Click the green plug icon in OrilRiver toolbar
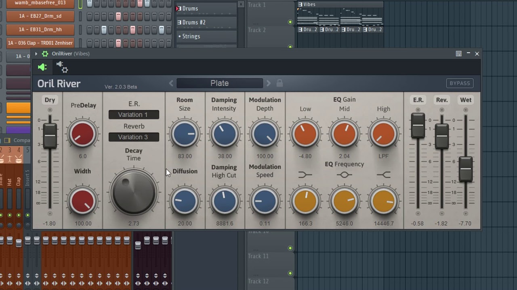This screenshot has width=517, height=290. pos(42,67)
